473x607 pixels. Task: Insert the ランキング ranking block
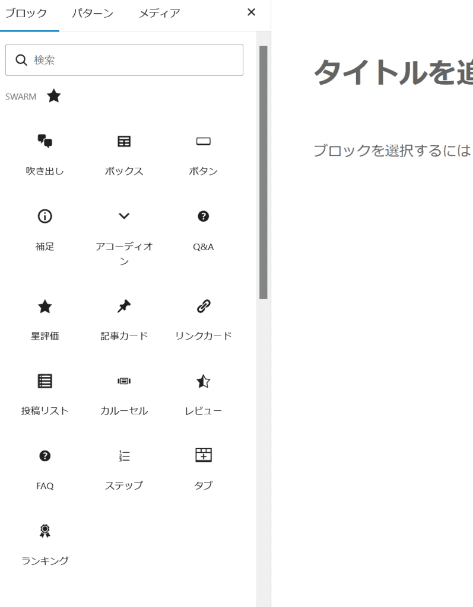tap(45, 544)
